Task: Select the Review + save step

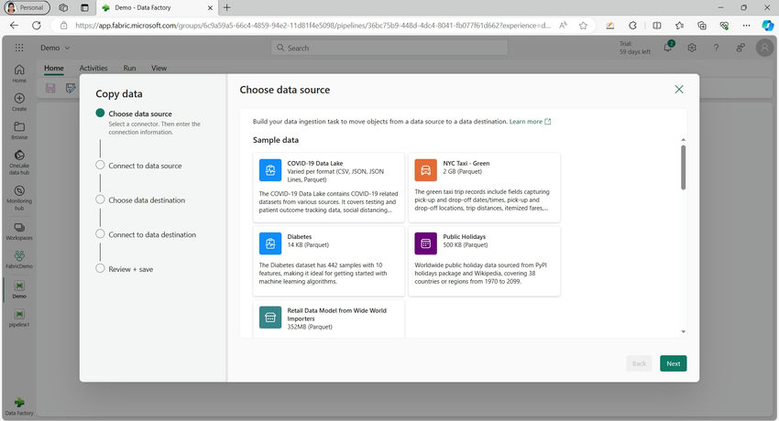Action: 131,269
